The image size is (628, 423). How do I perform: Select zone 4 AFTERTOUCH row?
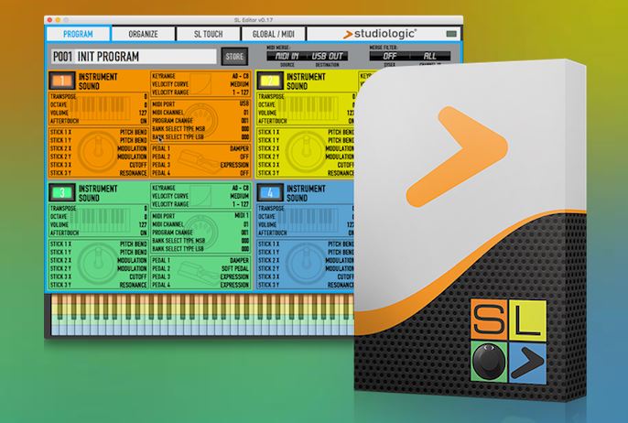click(306, 233)
